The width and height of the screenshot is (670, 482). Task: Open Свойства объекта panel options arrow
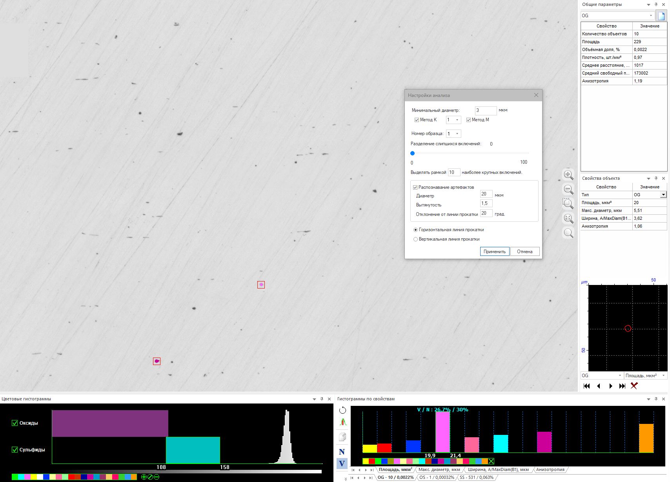coord(648,179)
